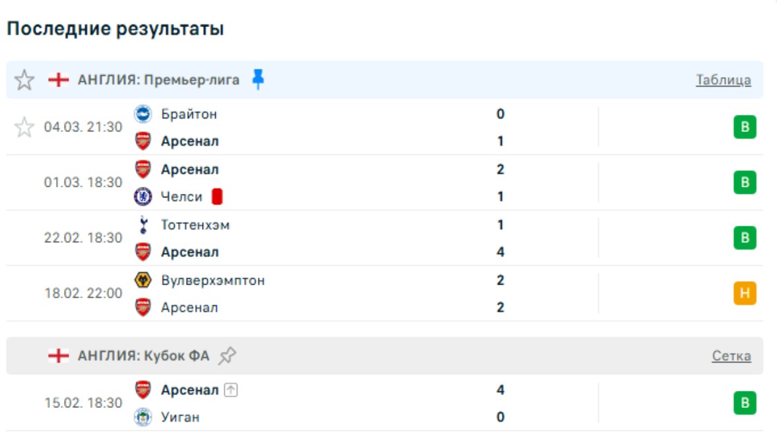Click the Brighton club crest
The height and width of the screenshot is (443, 777).
tap(142, 114)
